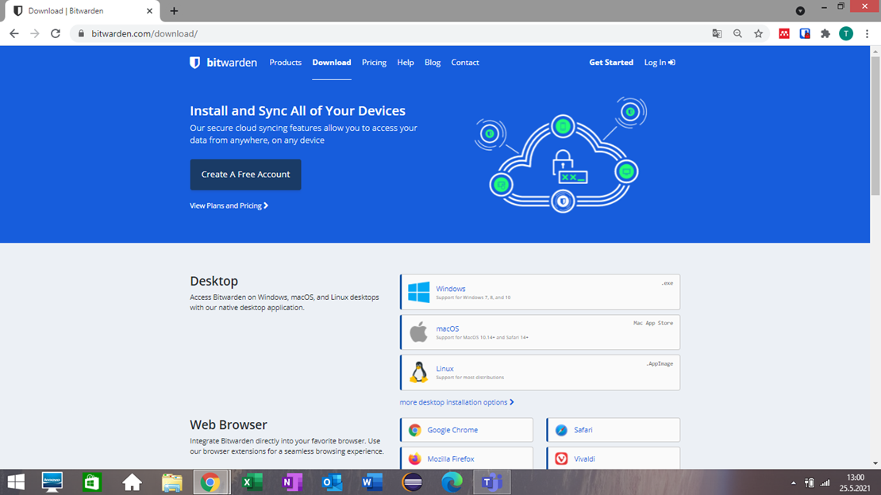Image resolution: width=881 pixels, height=495 pixels.
Task: Open Microsoft Teams from the taskbar
Action: [491, 482]
